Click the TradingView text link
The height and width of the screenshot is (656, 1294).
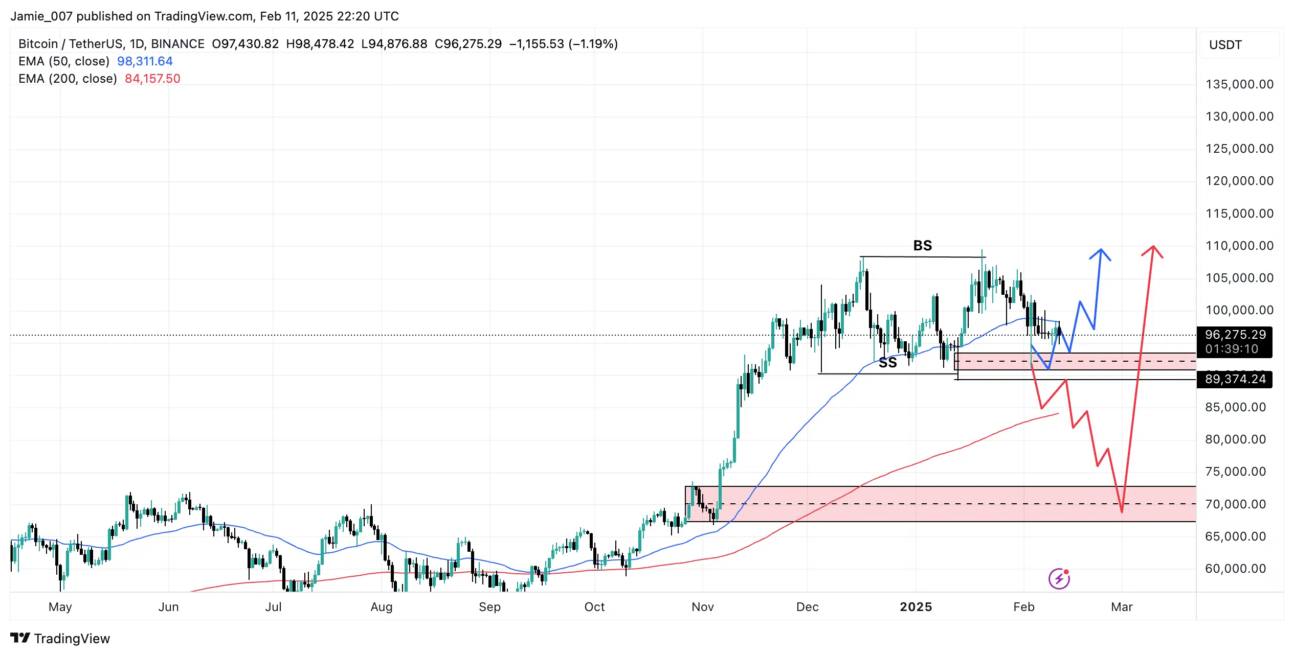pos(72,639)
